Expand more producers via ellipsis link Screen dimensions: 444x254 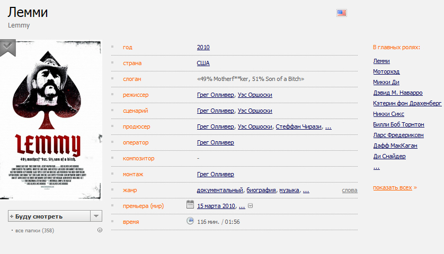click(328, 126)
